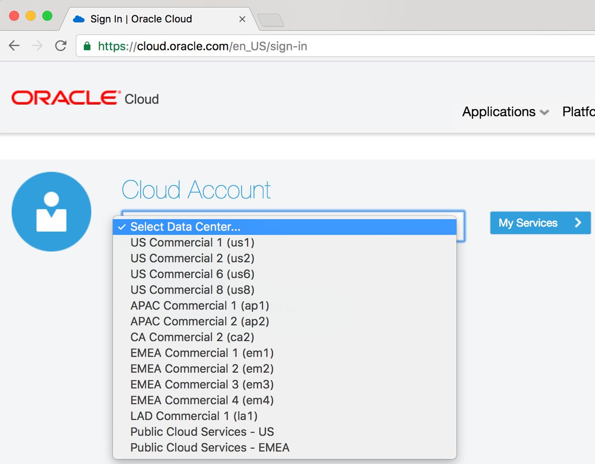Select EMEA Commercial 4 (em4)

pos(285,400)
